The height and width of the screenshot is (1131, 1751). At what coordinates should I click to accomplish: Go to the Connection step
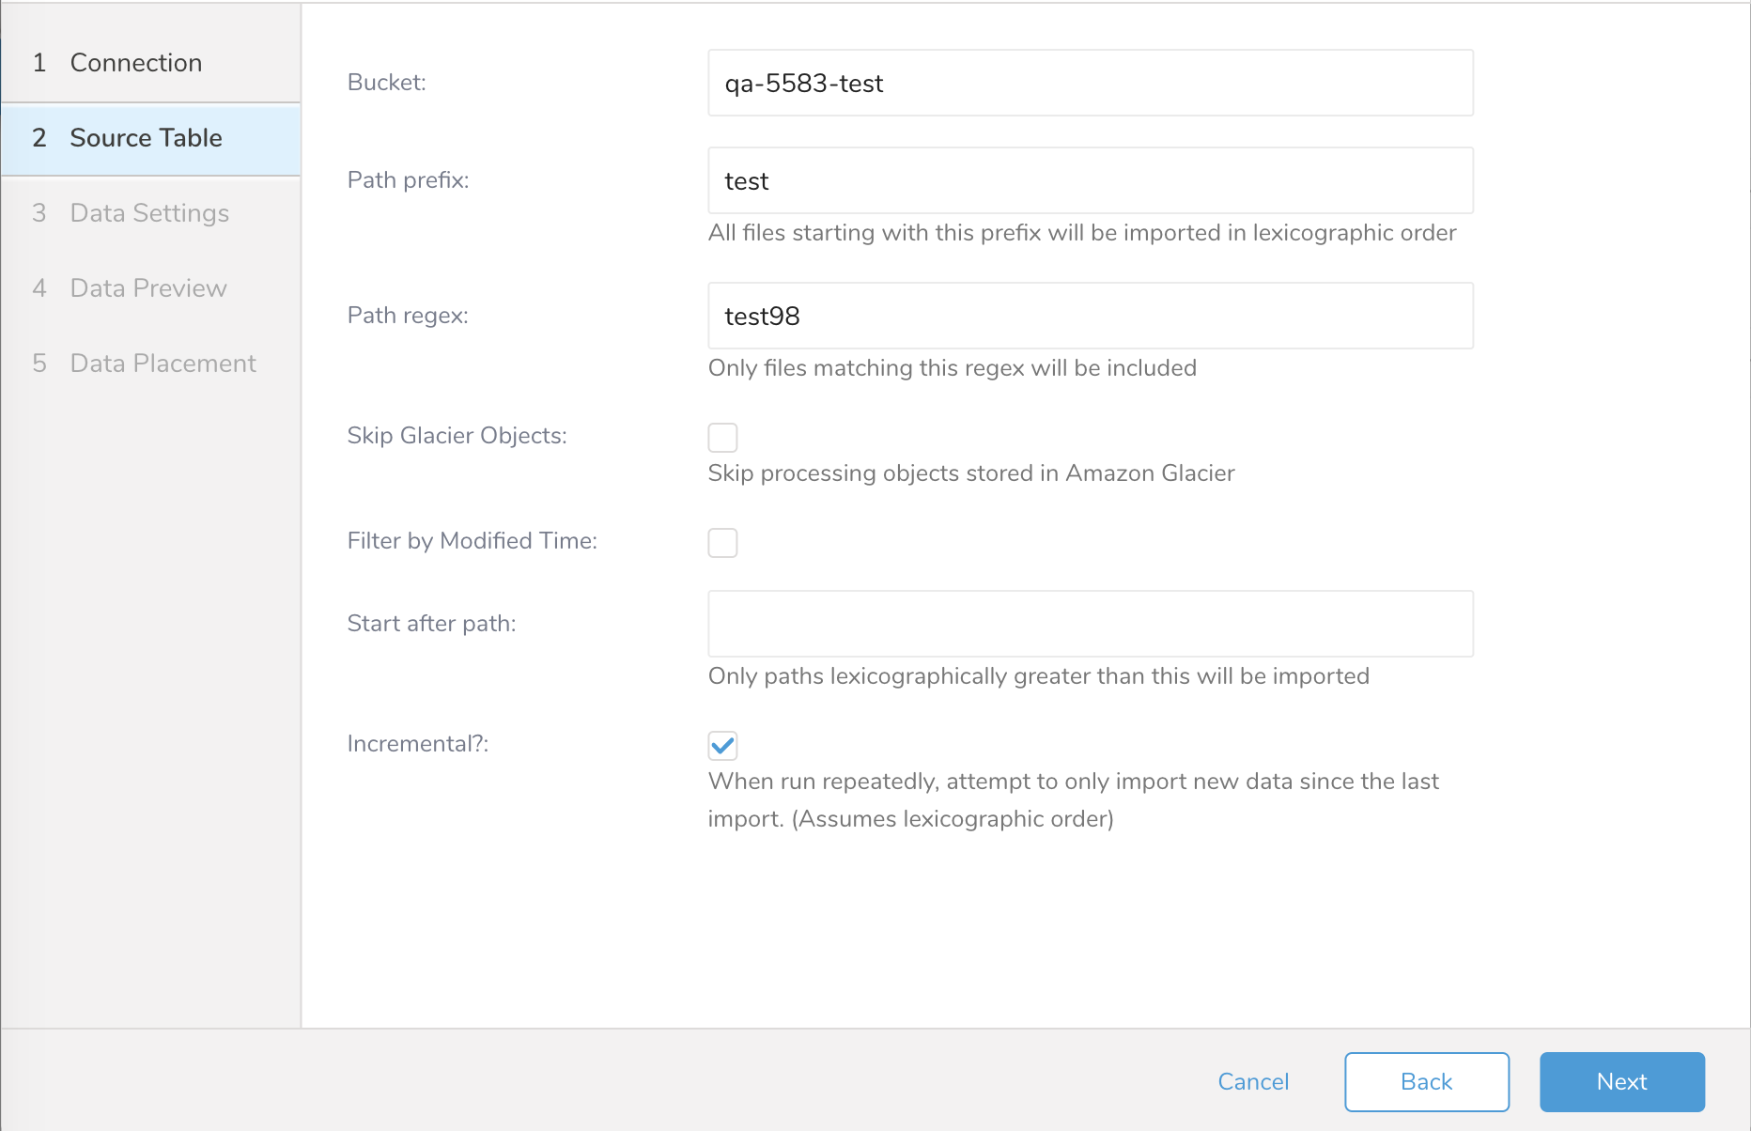click(x=135, y=63)
